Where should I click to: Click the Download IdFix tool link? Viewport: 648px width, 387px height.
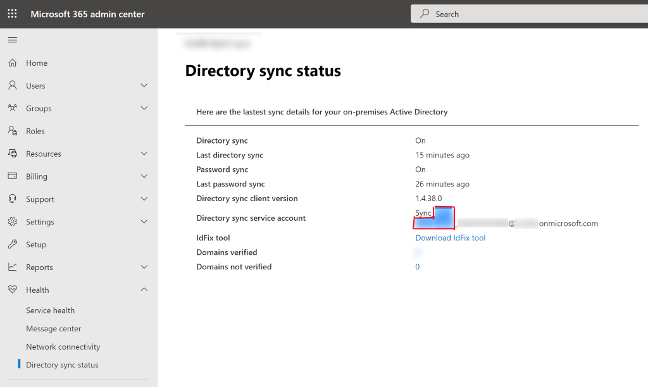point(450,238)
